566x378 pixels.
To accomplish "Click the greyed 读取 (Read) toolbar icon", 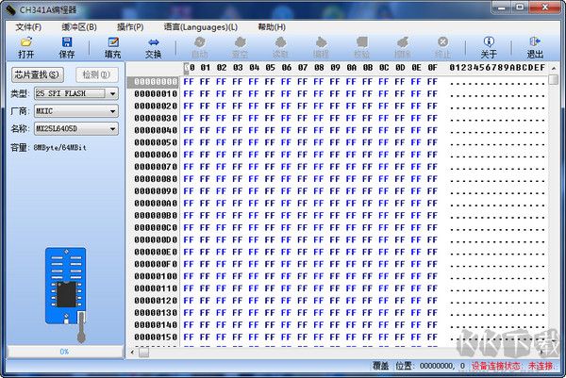I will tap(280, 41).
